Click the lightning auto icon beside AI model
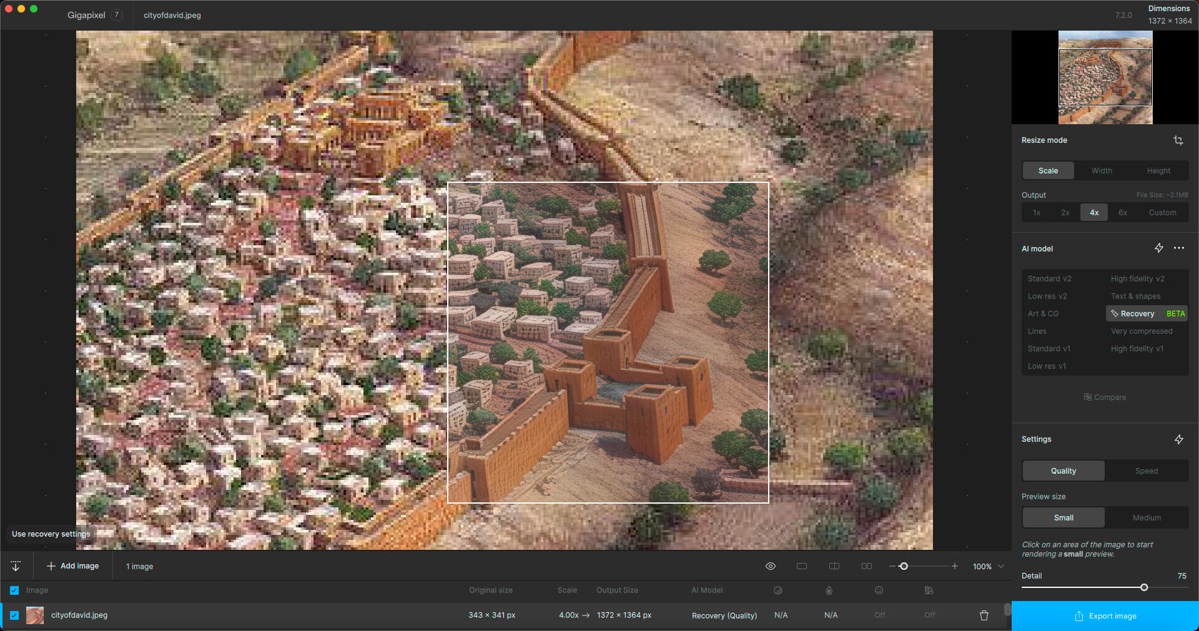Screen dimensions: 1199x631 click(1158, 248)
